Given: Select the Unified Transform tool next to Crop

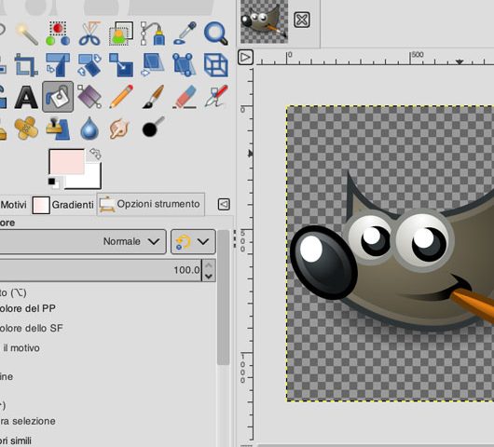Looking at the screenshot, I should point(58,65).
